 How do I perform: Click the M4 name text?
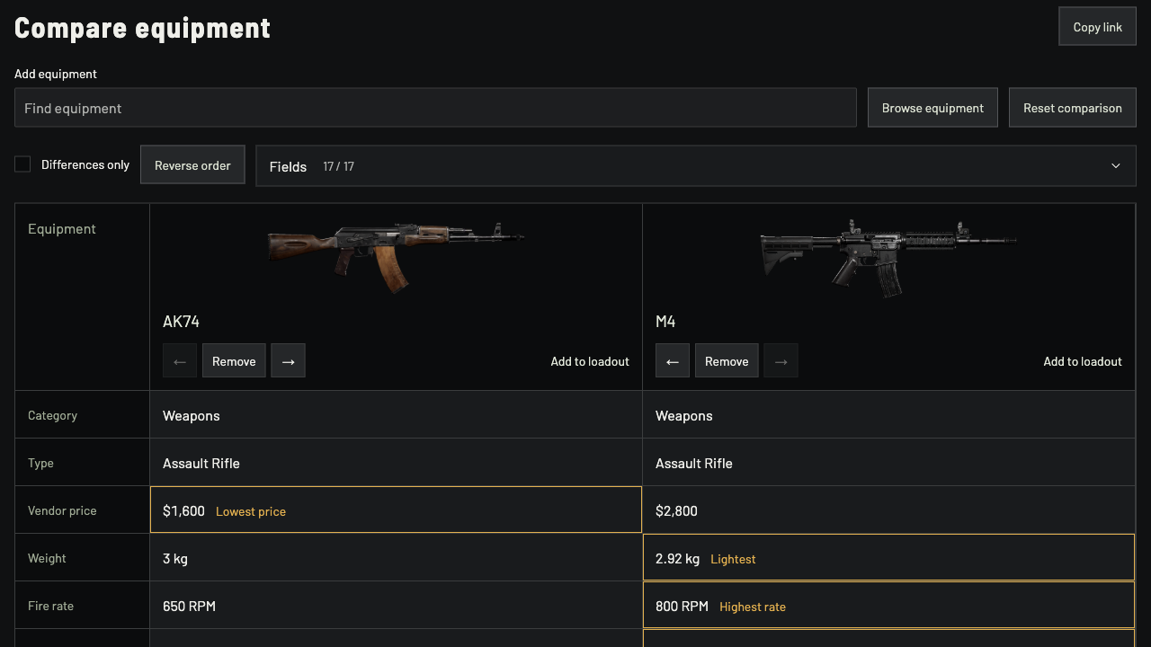[665, 322]
